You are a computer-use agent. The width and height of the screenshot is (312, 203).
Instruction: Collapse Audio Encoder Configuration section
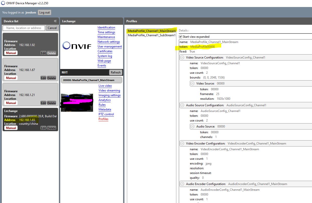[182, 184]
